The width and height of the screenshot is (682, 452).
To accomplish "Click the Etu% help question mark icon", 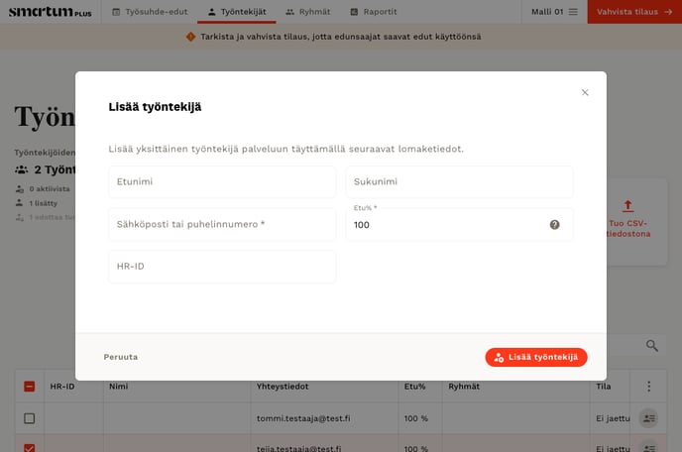I will 554,225.
